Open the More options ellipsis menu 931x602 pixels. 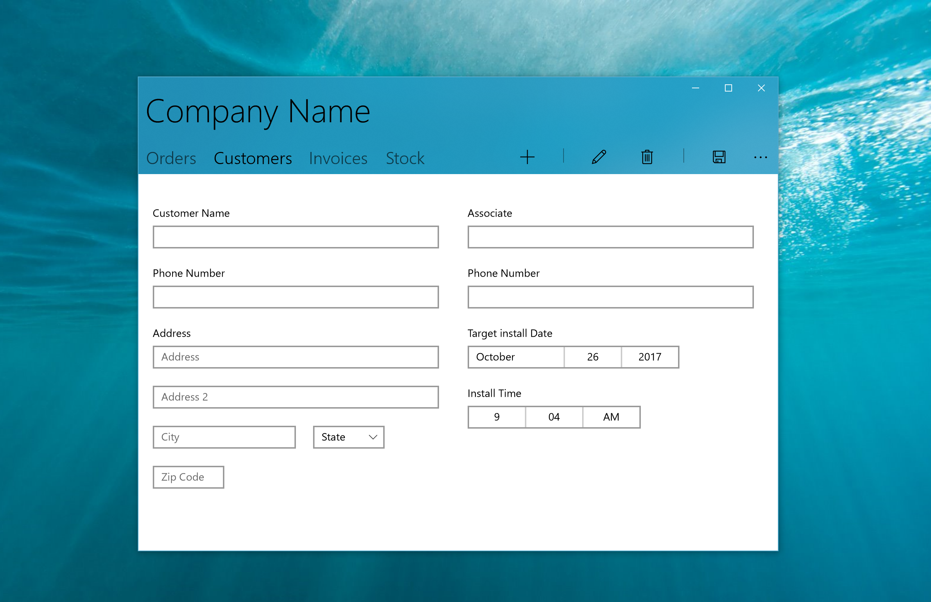pos(761,157)
